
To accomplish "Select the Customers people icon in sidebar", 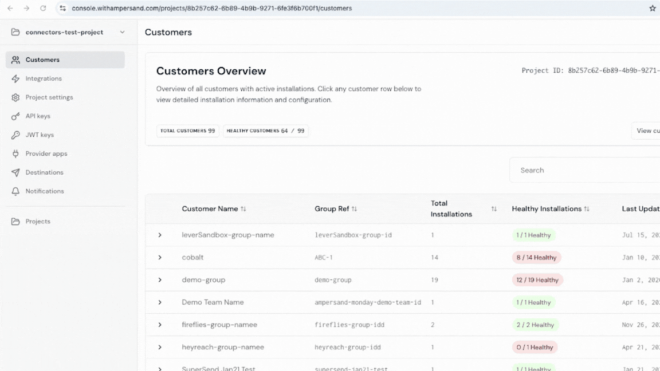I will [x=15, y=60].
